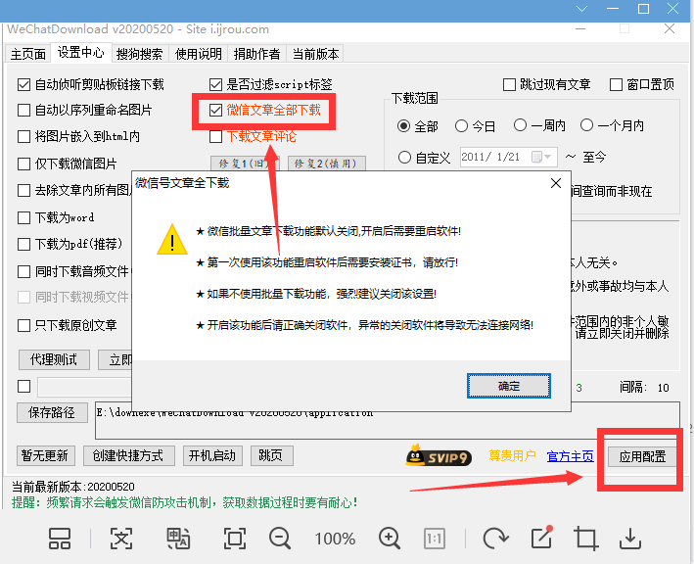The image size is (694, 564).
Task: Click the download/save image icon
Action: tap(629, 539)
